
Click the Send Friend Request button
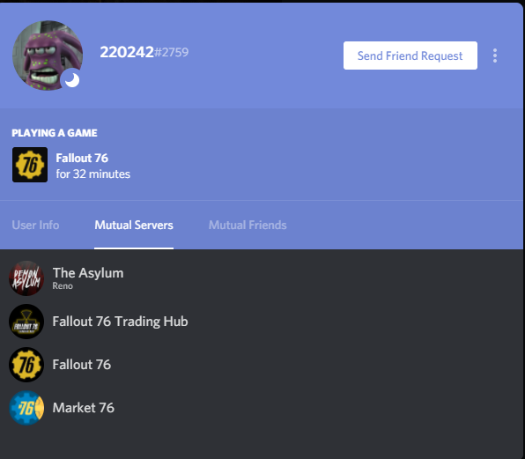click(410, 56)
